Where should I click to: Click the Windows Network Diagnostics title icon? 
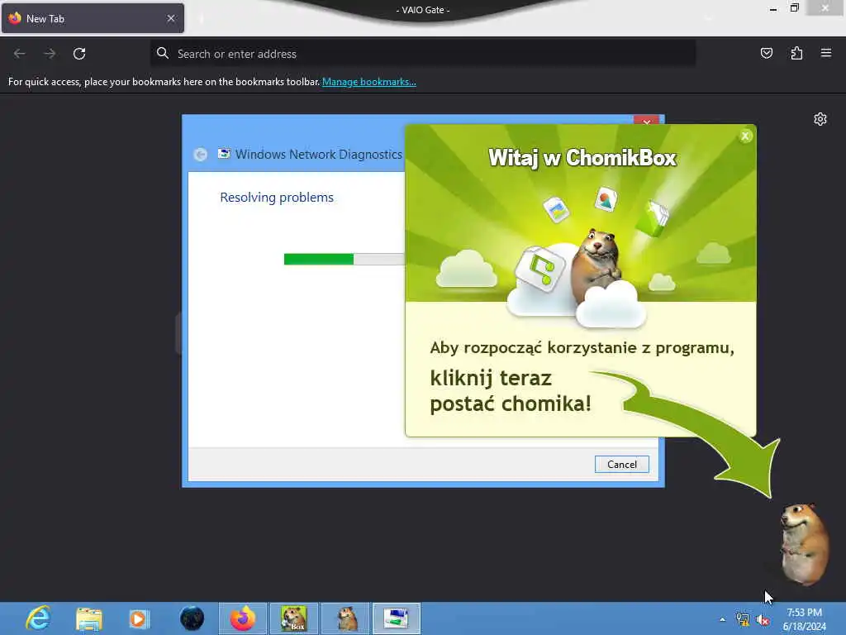pos(224,154)
